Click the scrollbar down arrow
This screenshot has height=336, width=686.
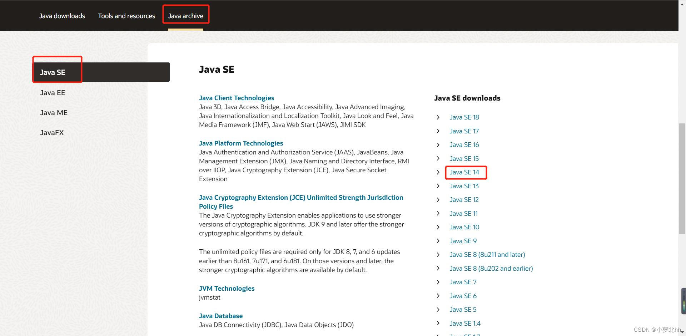[x=682, y=332]
